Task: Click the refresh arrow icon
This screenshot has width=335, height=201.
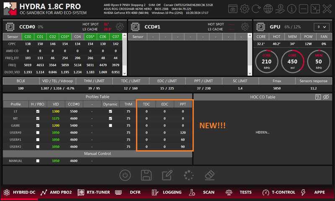Action: [256, 8]
